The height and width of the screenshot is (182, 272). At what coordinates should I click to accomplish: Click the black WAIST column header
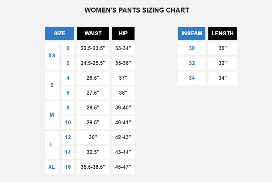[x=93, y=33]
